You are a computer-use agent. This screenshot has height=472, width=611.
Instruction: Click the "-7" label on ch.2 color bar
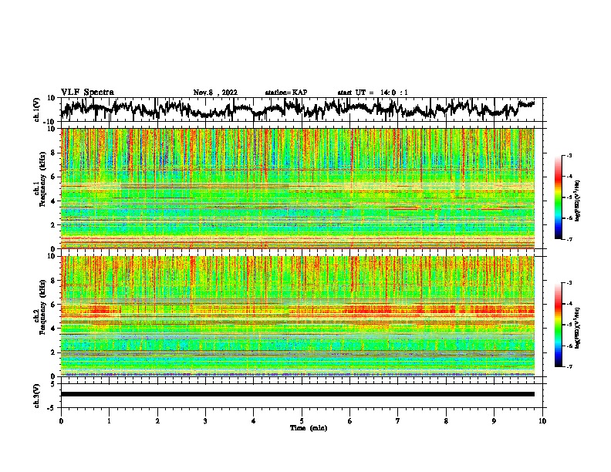click(x=569, y=366)
